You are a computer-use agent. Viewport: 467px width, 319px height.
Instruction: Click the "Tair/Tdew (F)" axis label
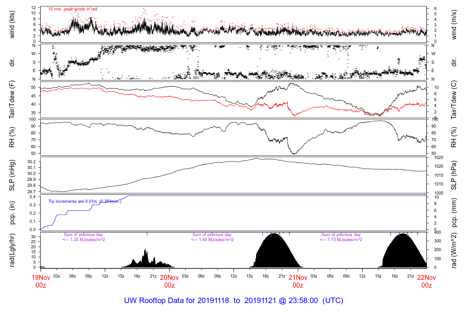[12, 100]
